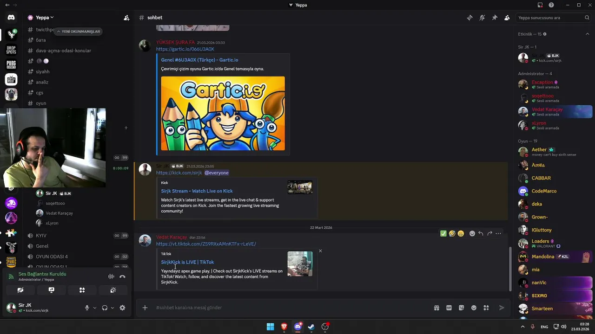
Task: Select xLyron in the voice channel list
Action: [52, 223]
